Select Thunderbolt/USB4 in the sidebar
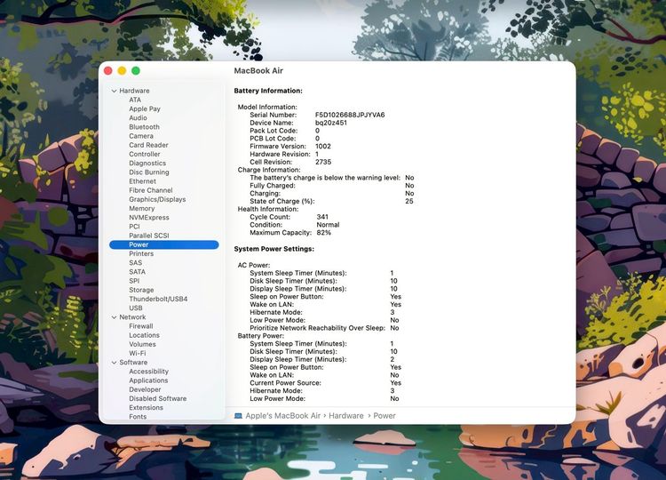 (158, 299)
